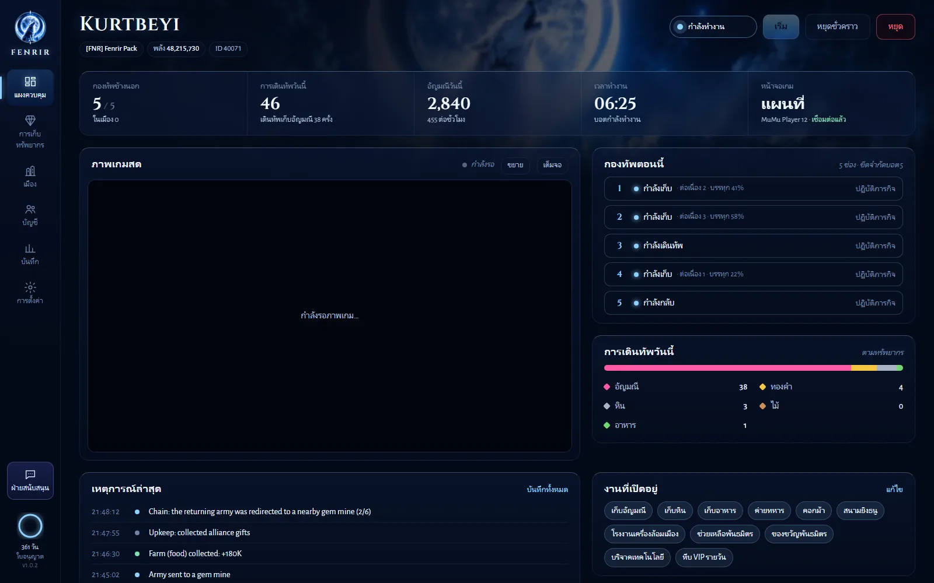Click the pink gem segment of marches bar
Viewport: 934px width, 583px height.
point(727,368)
